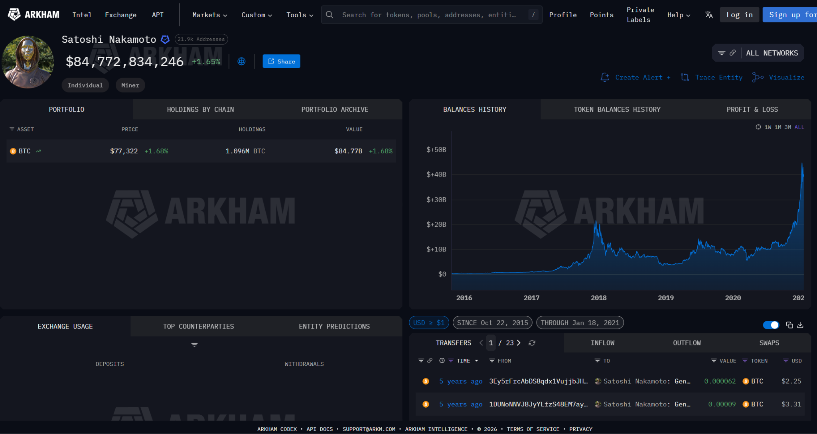The height and width of the screenshot is (434, 817).
Task: Switch to Profit & Loss tab
Action: tap(752, 109)
